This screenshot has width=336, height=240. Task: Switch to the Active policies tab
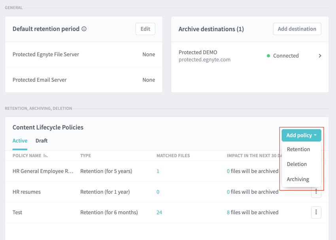point(20,141)
